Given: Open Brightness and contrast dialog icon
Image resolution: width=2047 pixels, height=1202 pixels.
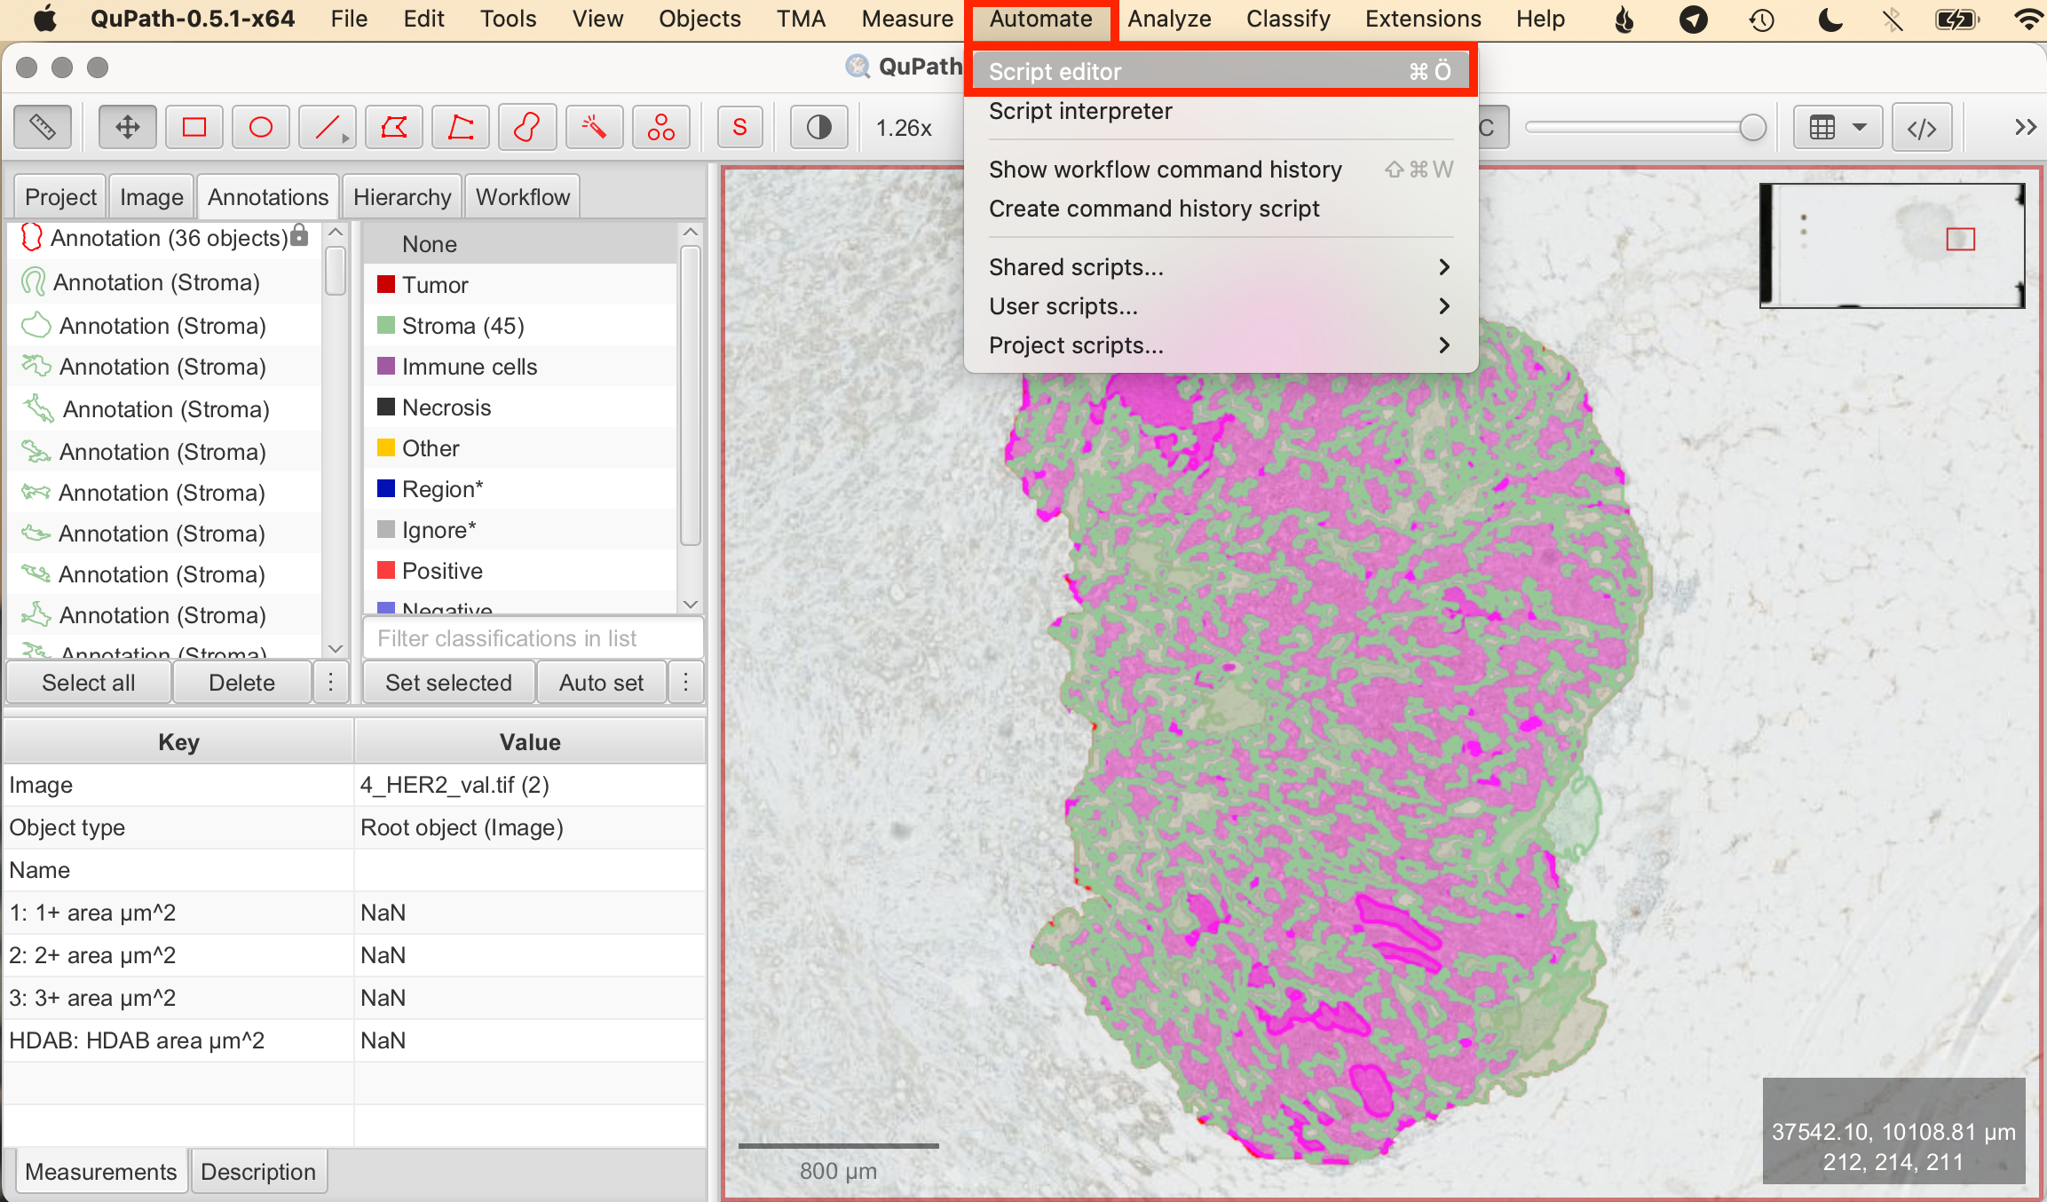Looking at the screenshot, I should pyautogui.click(x=818, y=128).
